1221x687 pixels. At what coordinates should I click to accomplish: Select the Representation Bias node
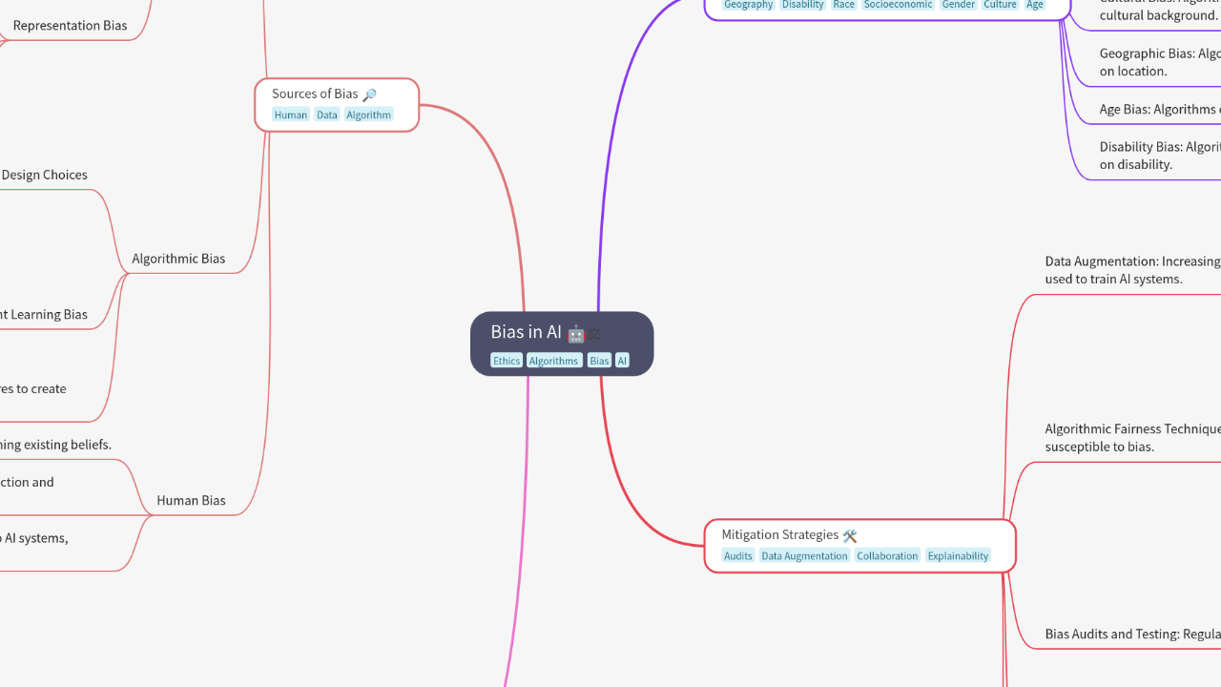coord(70,26)
